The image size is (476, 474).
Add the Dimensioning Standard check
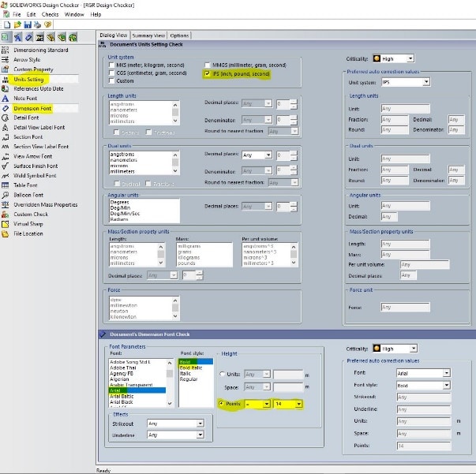[41, 50]
